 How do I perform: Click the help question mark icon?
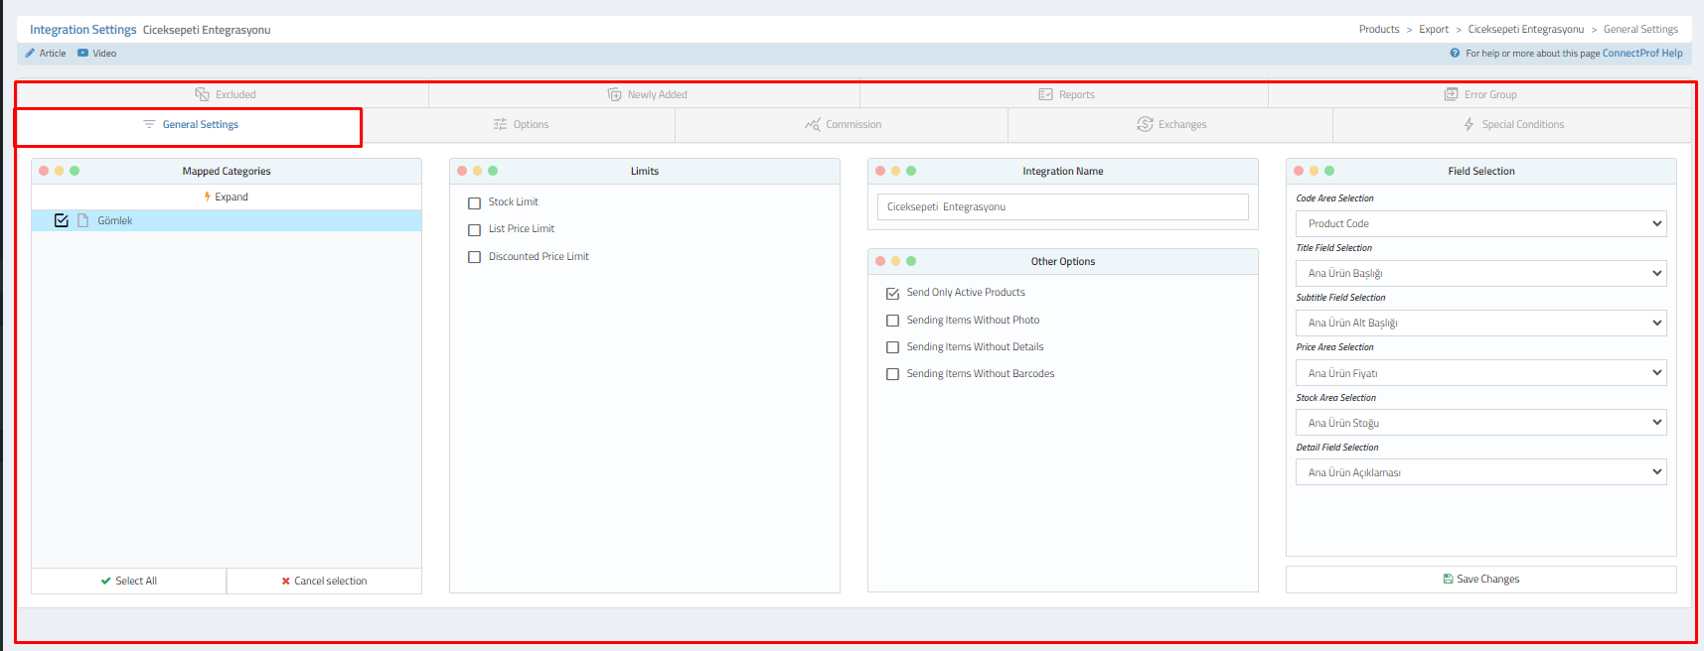point(1455,54)
